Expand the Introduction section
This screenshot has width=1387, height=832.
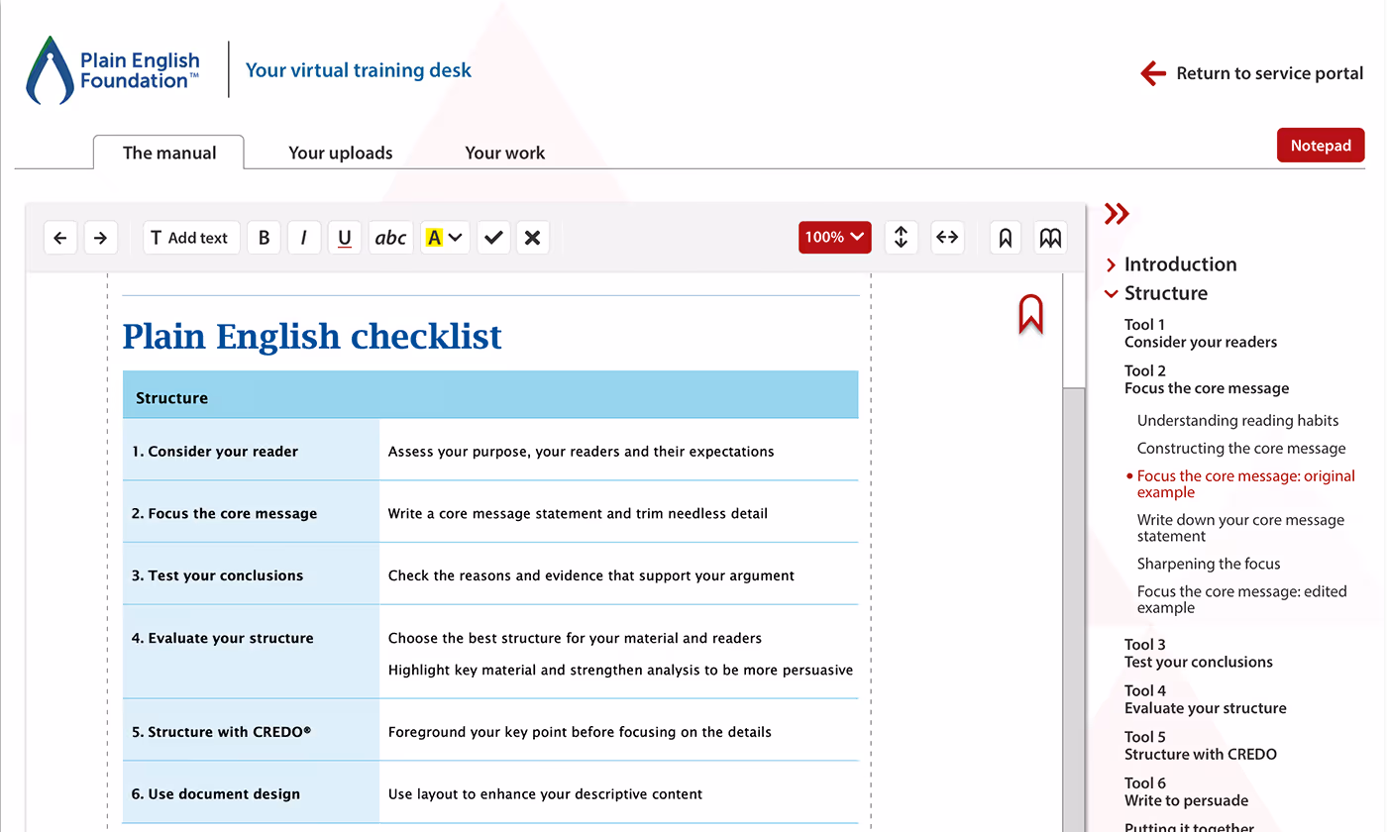(x=1170, y=264)
